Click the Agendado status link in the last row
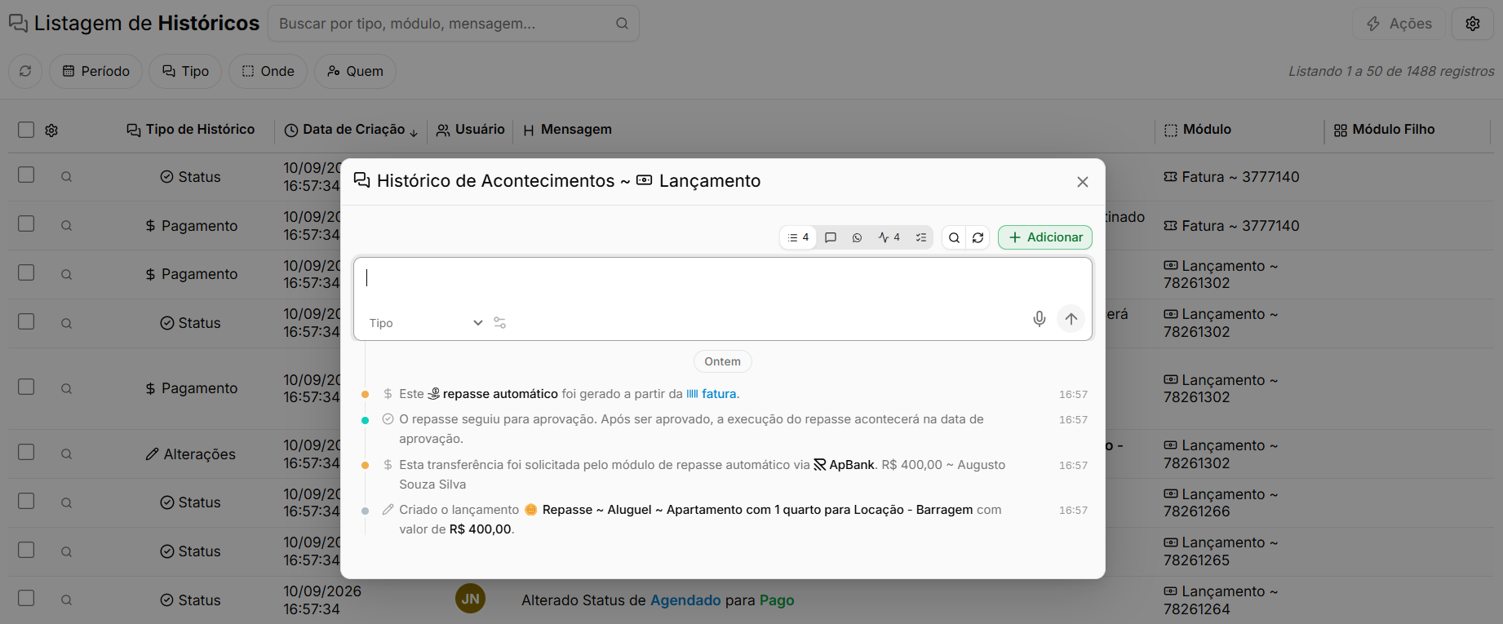 point(685,600)
